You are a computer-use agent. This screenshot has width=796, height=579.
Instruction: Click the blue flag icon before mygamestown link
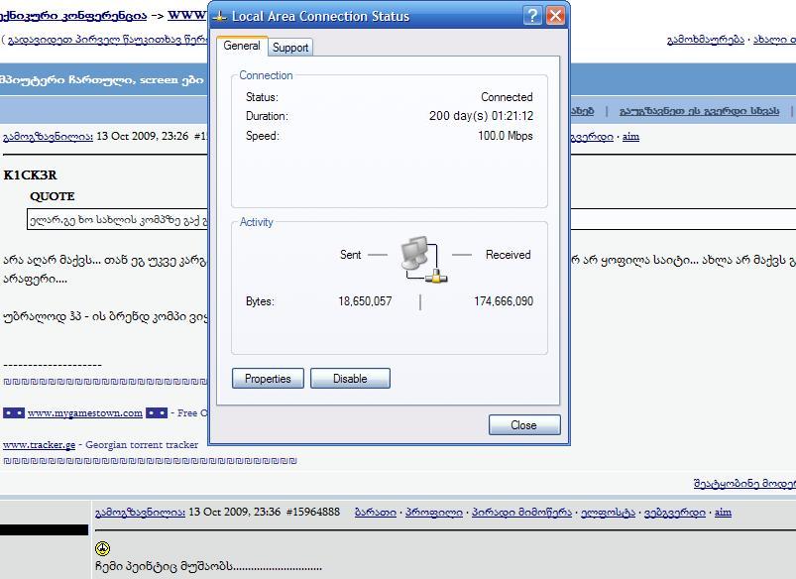click(14, 412)
